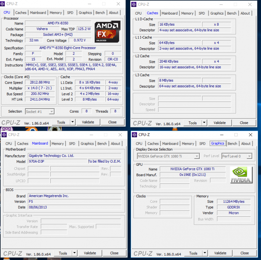Open Tools dropdown arrow in Mainboard window
The image size is (261, 260).
pos(75,253)
